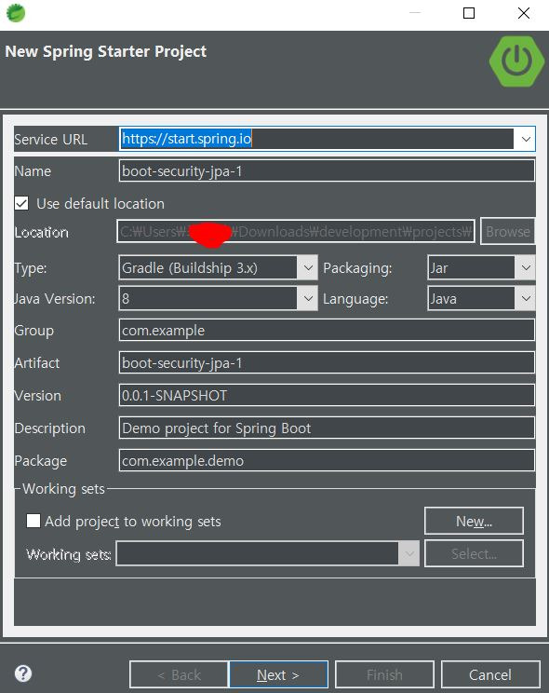The width and height of the screenshot is (549, 693).
Task: Open the Language dropdown showing Java
Action: coord(481,298)
